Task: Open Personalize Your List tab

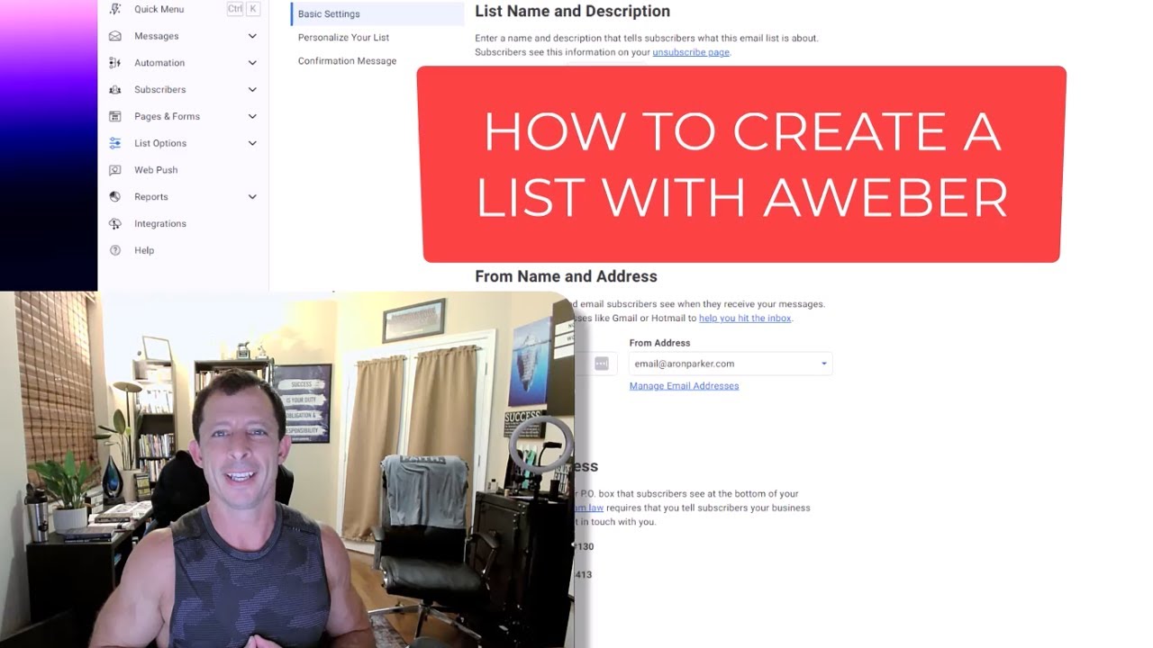Action: tap(343, 38)
